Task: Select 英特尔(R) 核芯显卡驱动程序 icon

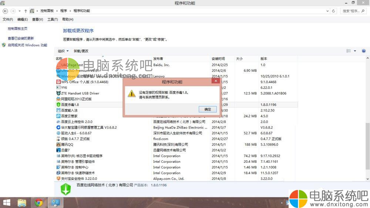Action: coord(58,156)
